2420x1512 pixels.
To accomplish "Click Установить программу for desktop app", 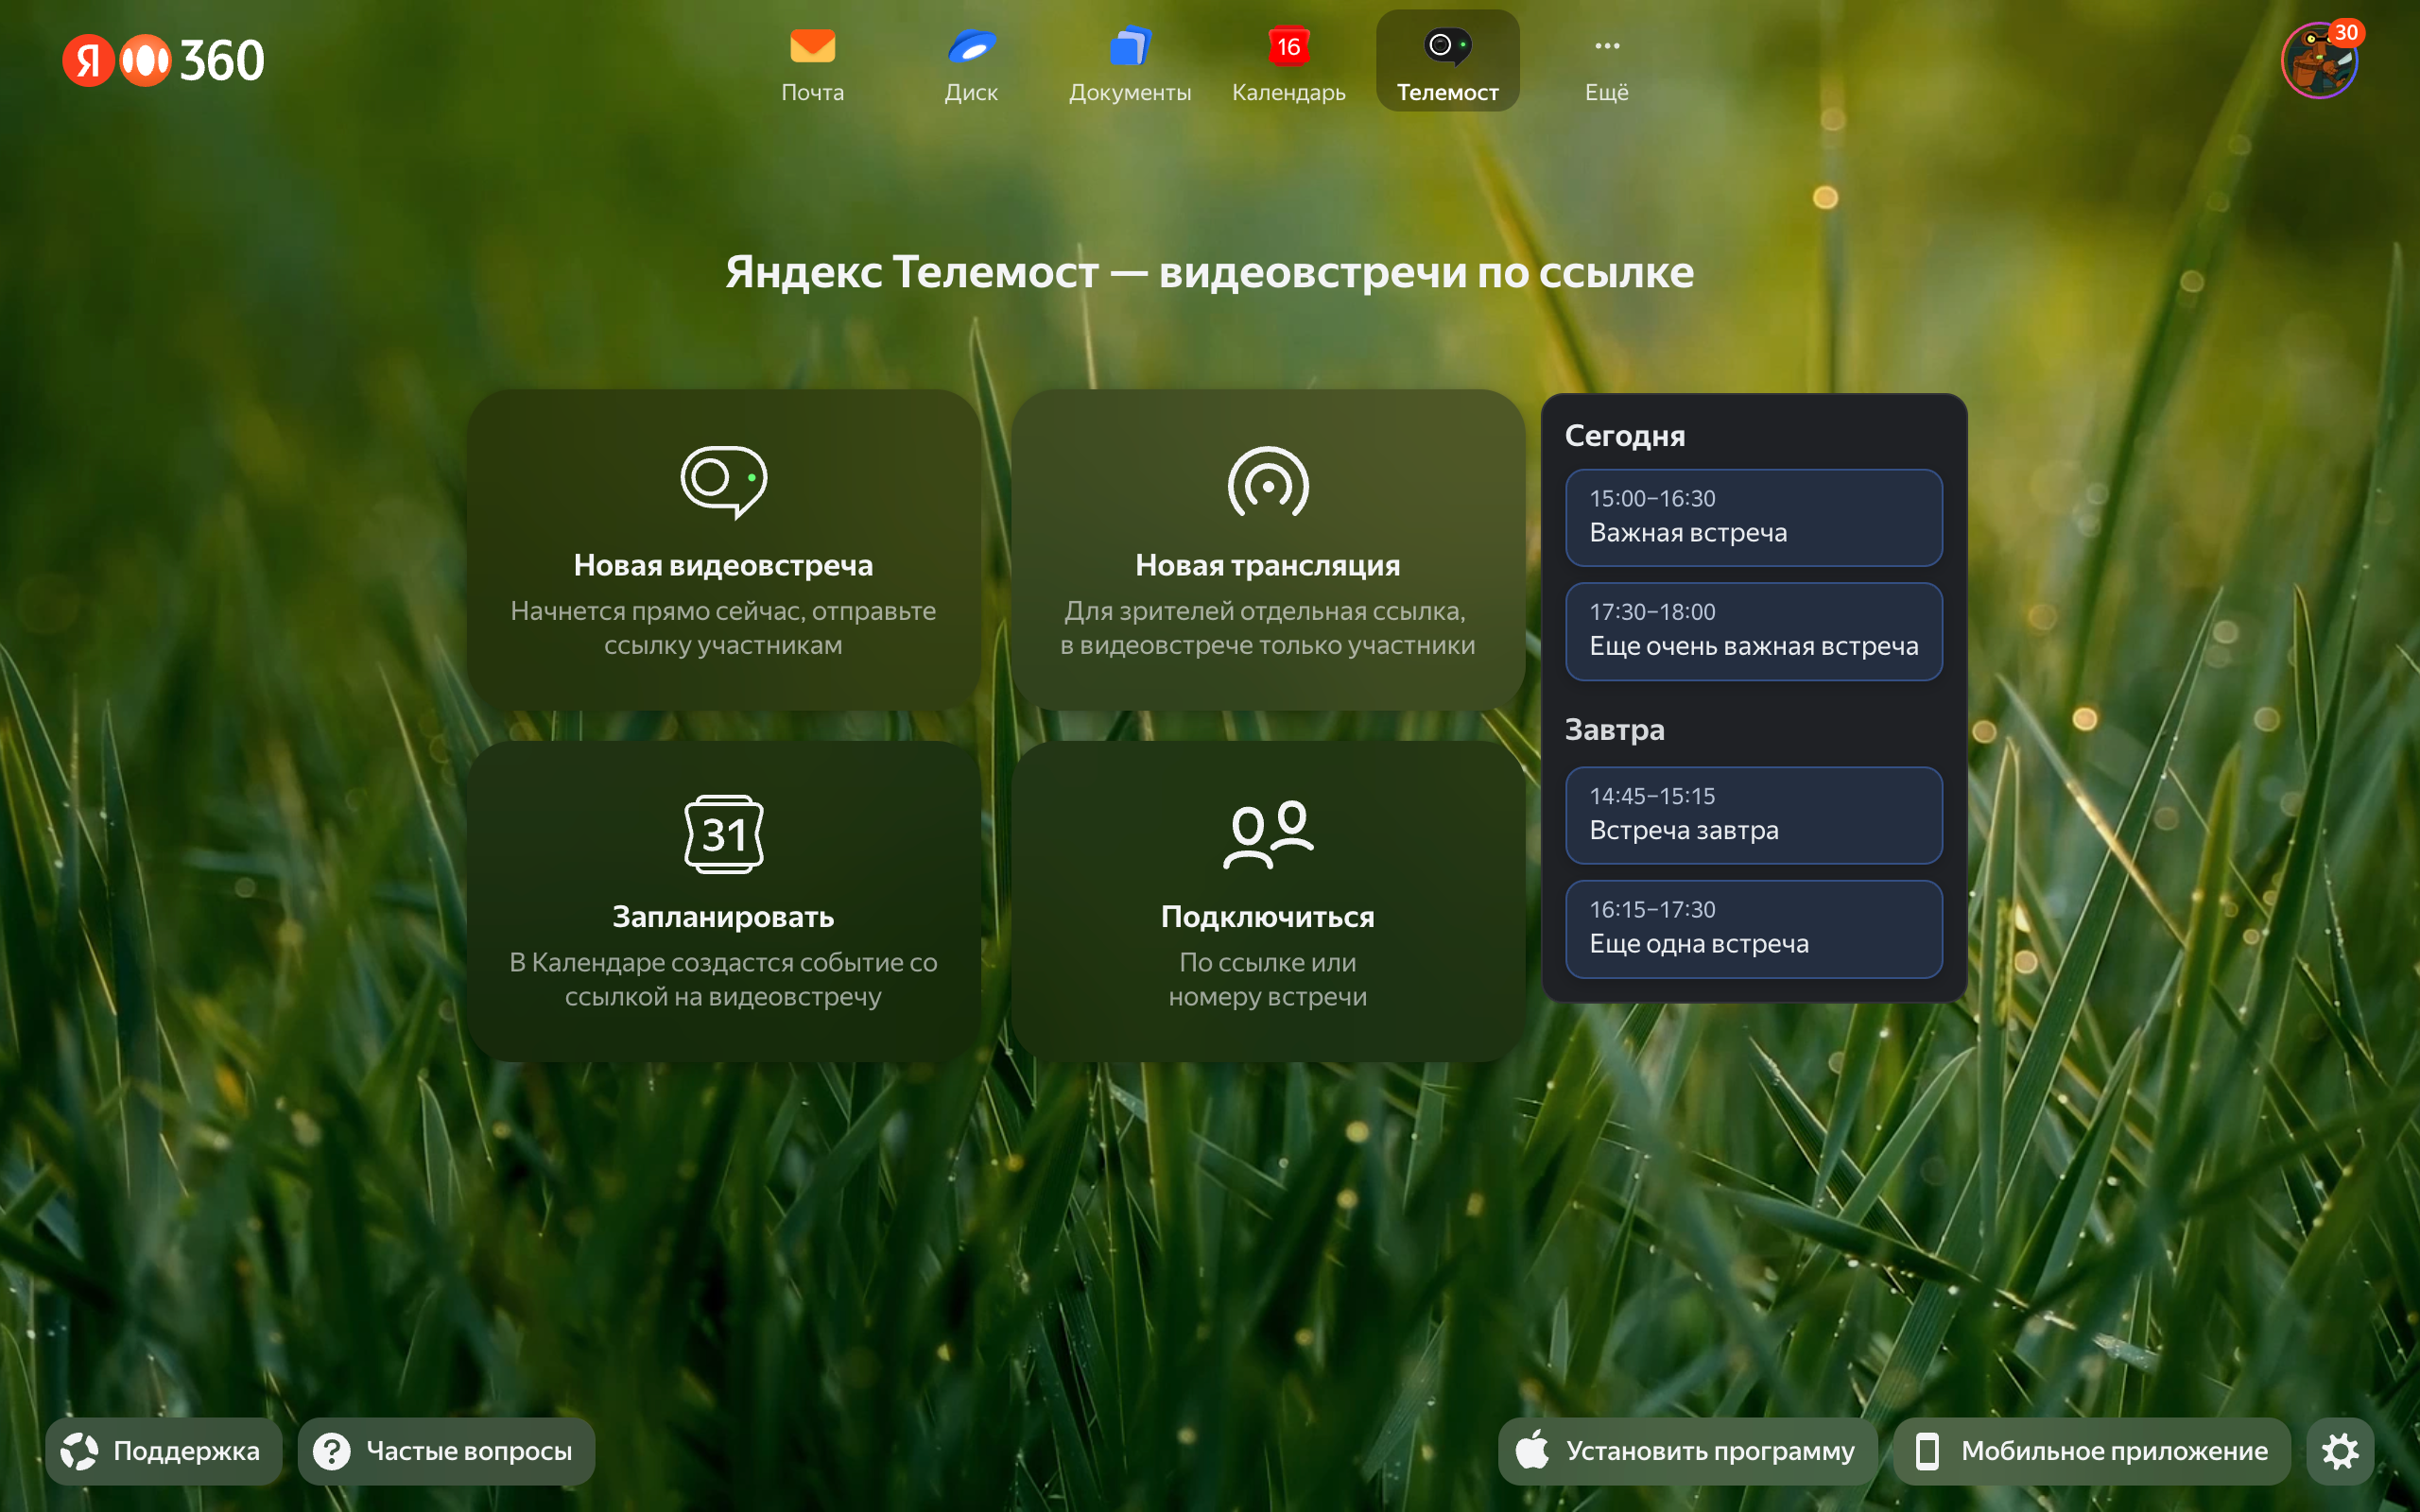I will pos(1687,1451).
